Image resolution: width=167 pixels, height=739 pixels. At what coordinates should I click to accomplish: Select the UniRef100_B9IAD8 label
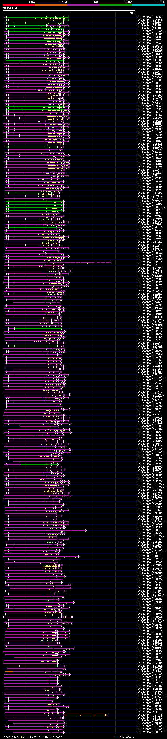[x=150, y=80]
